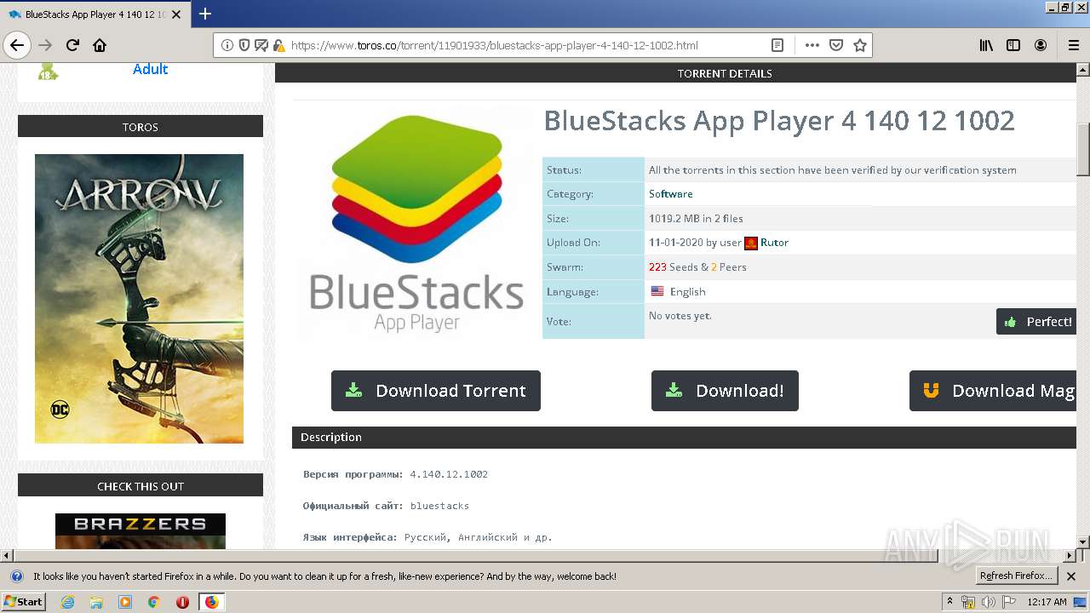Open tracking protection shield icon
This screenshot has width=1090, height=613.
(x=244, y=45)
